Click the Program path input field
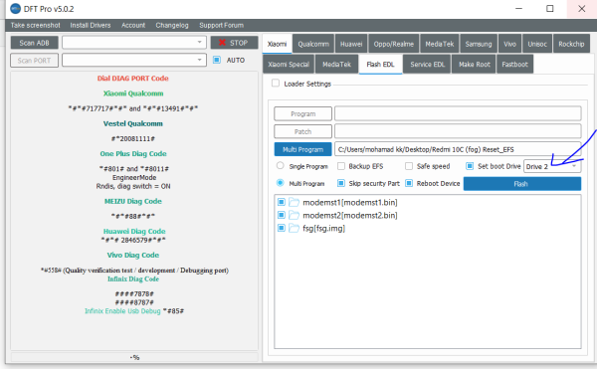 458,113
